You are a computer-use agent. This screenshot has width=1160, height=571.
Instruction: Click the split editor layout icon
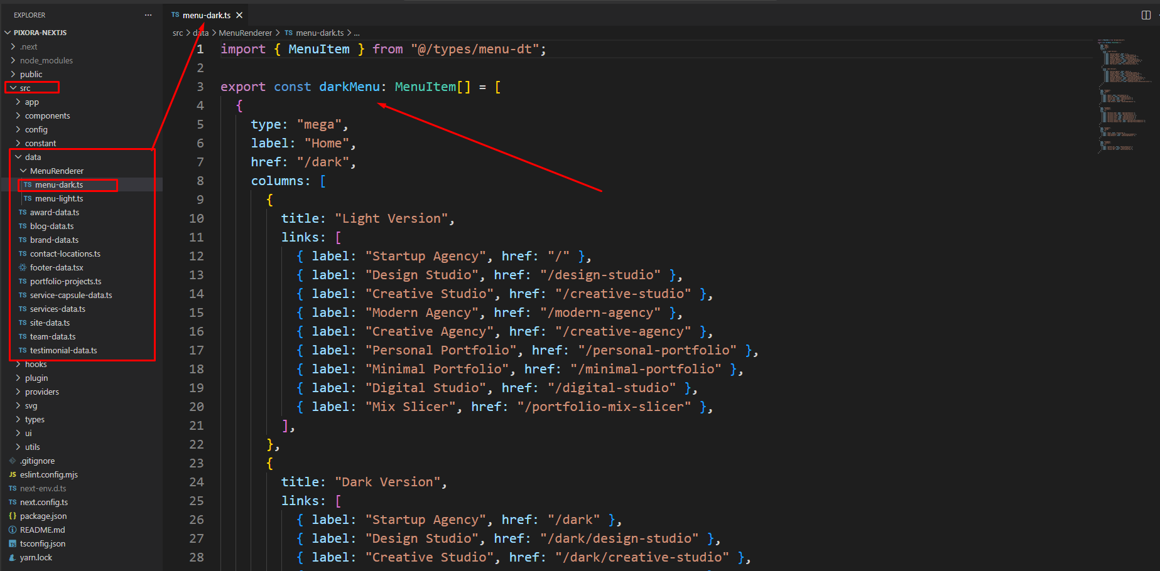[1146, 15]
